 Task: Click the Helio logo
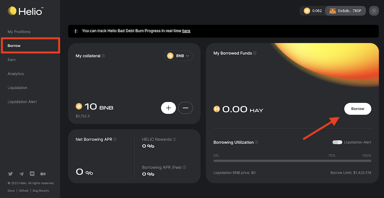25,11
